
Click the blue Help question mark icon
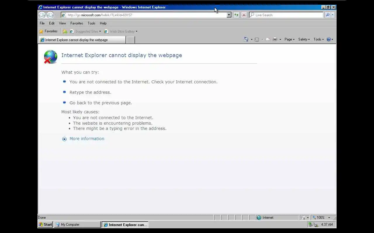[328, 39]
